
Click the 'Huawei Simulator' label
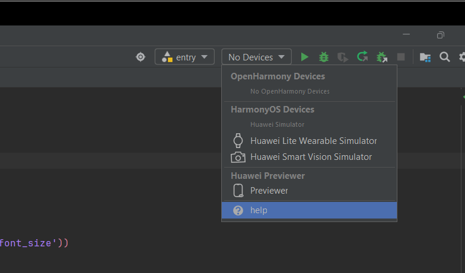tap(278, 124)
